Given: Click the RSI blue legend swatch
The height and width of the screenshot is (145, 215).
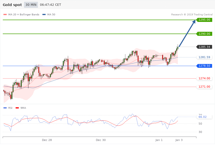Looking at the screenshot, I should point(5,108).
